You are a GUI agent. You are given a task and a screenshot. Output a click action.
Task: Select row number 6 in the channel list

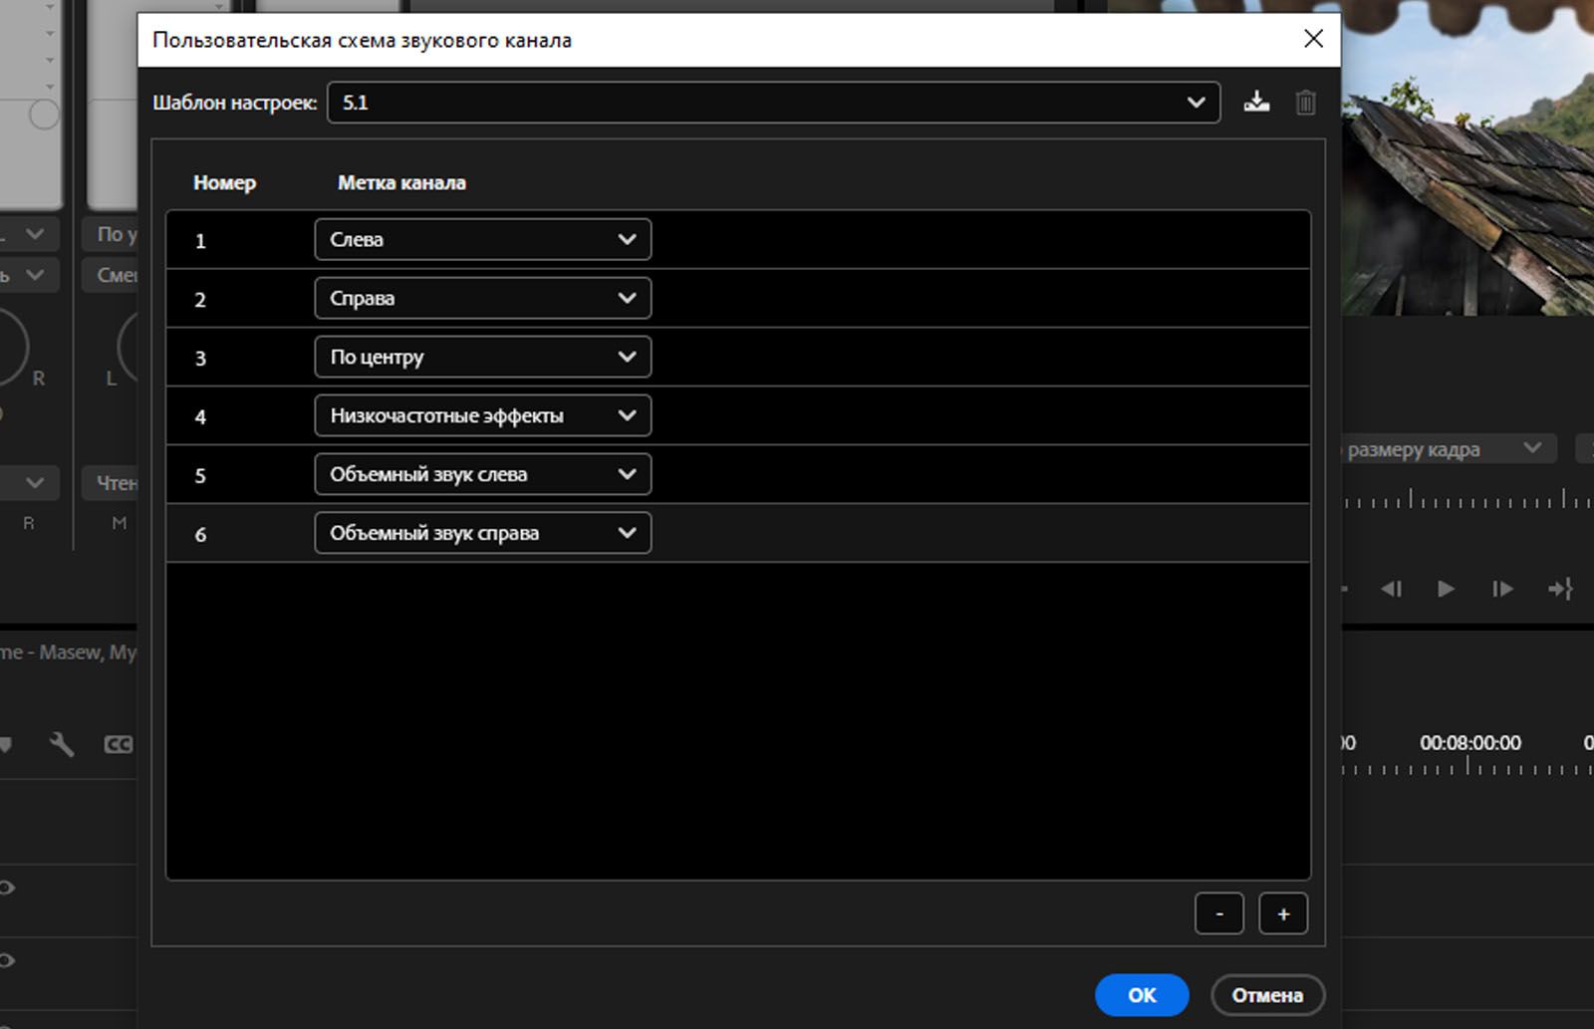click(x=738, y=534)
